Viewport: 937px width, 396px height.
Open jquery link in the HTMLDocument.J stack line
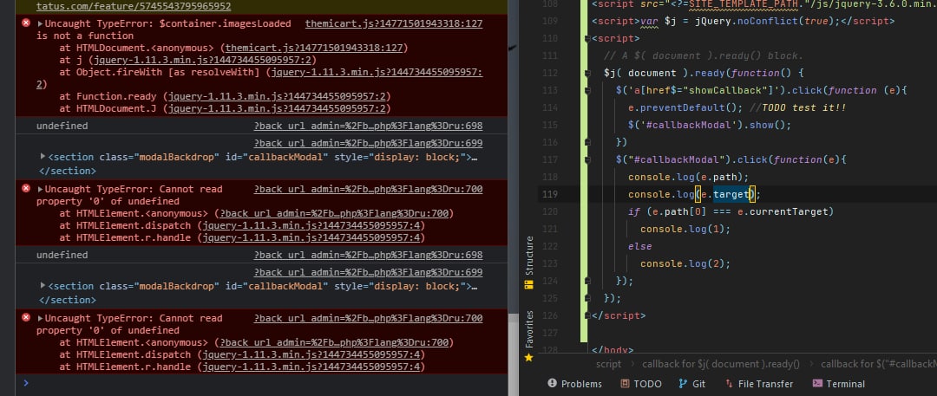click(x=277, y=108)
